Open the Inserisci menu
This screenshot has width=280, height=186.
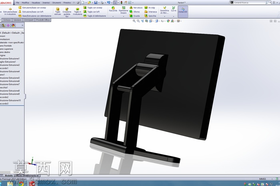(46, 3)
